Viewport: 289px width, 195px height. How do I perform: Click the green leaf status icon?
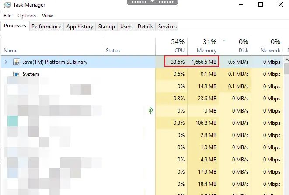point(150,111)
